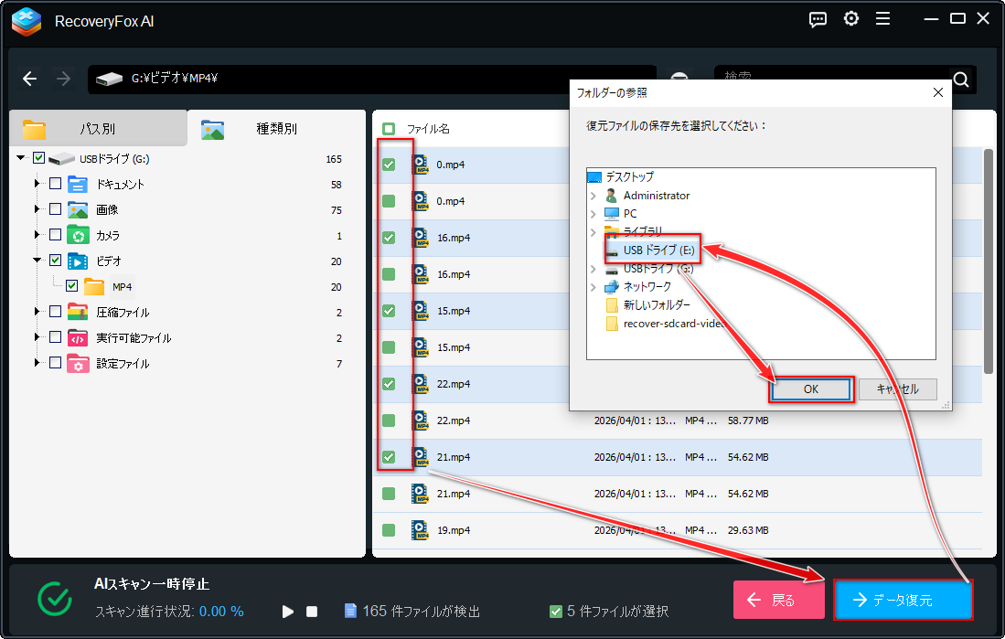The image size is (1005, 639).
Task: Click the ビデオ category icon
Action: pos(78,261)
